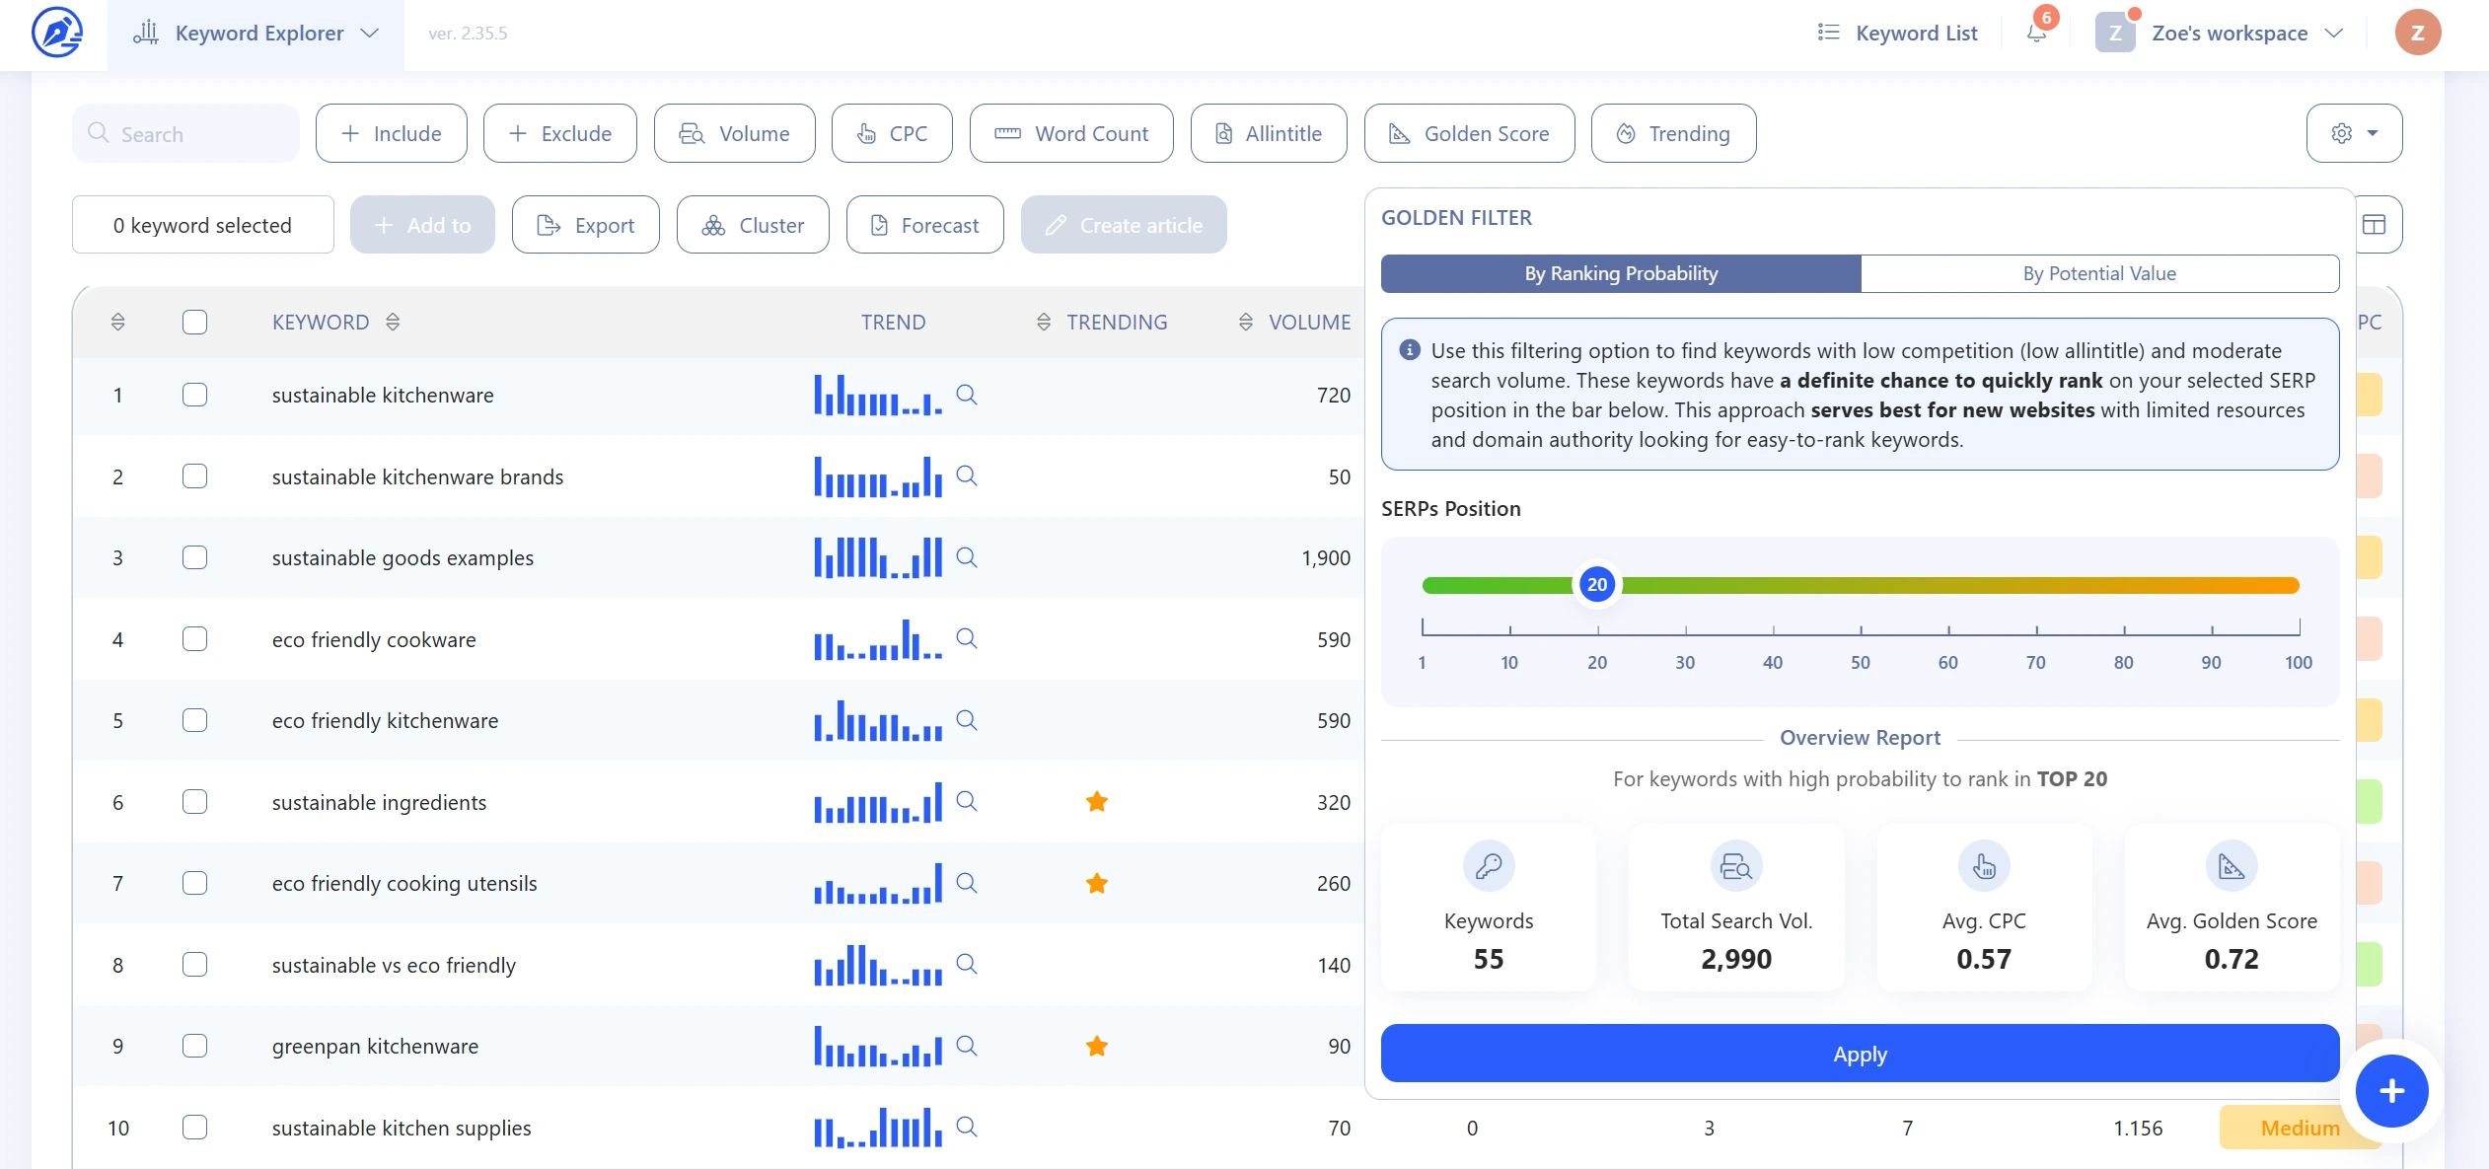Viewport: 2489px width, 1169px height.
Task: Open the Keyword List panel icon
Action: click(1832, 34)
